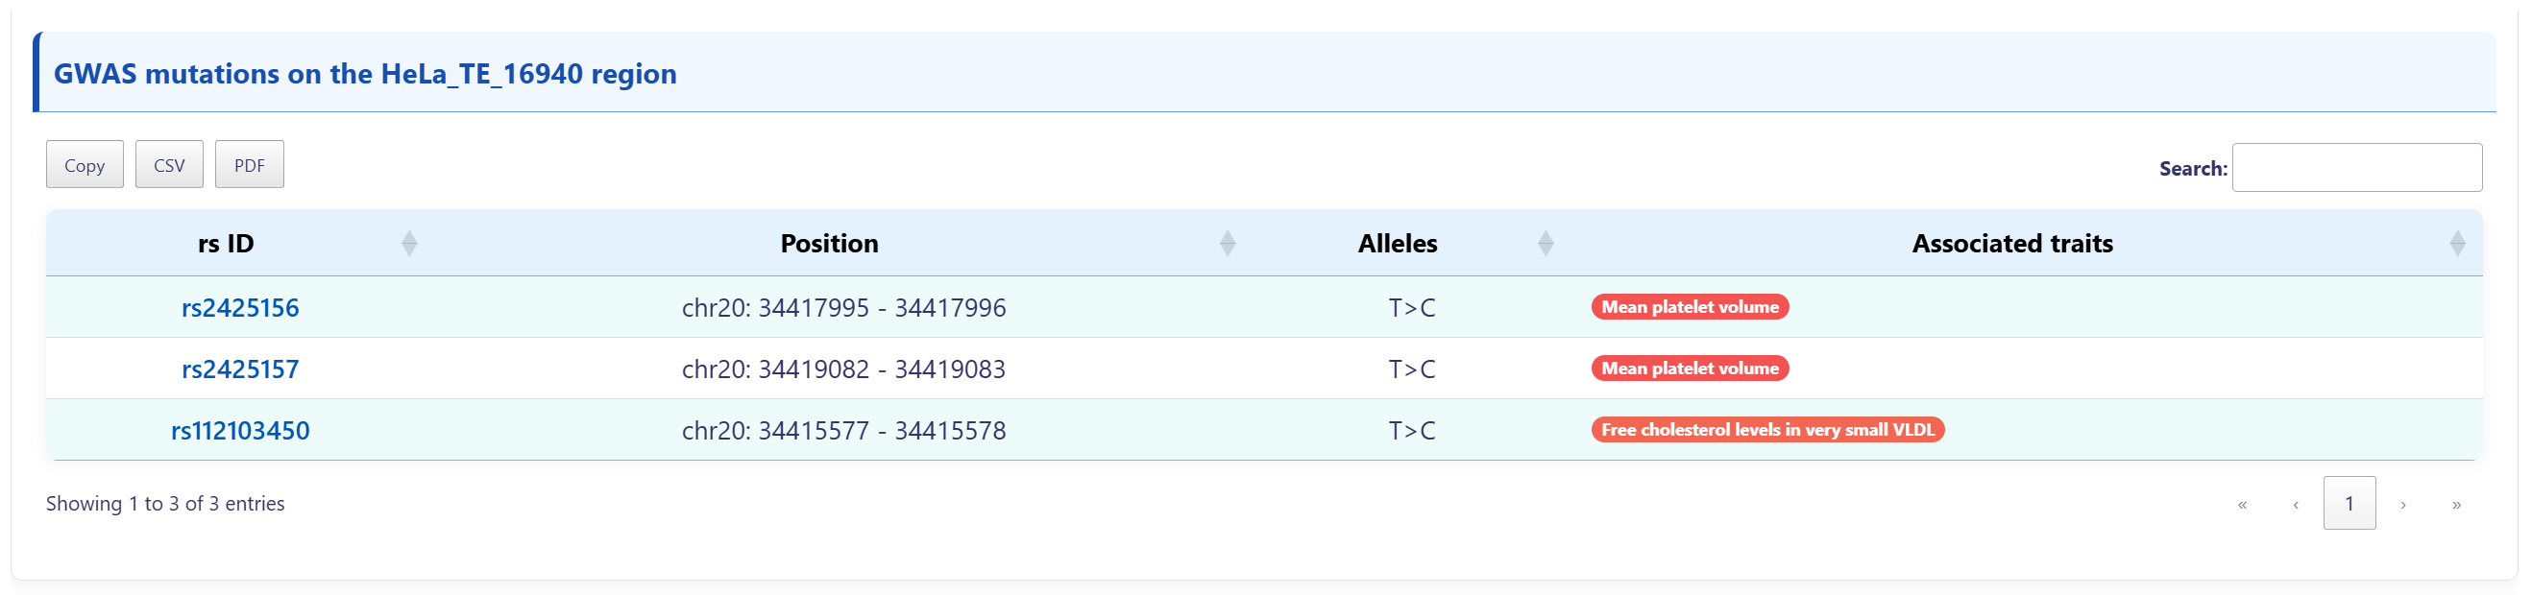Click Free cholesterol levels in VLDL tag

point(1766,430)
